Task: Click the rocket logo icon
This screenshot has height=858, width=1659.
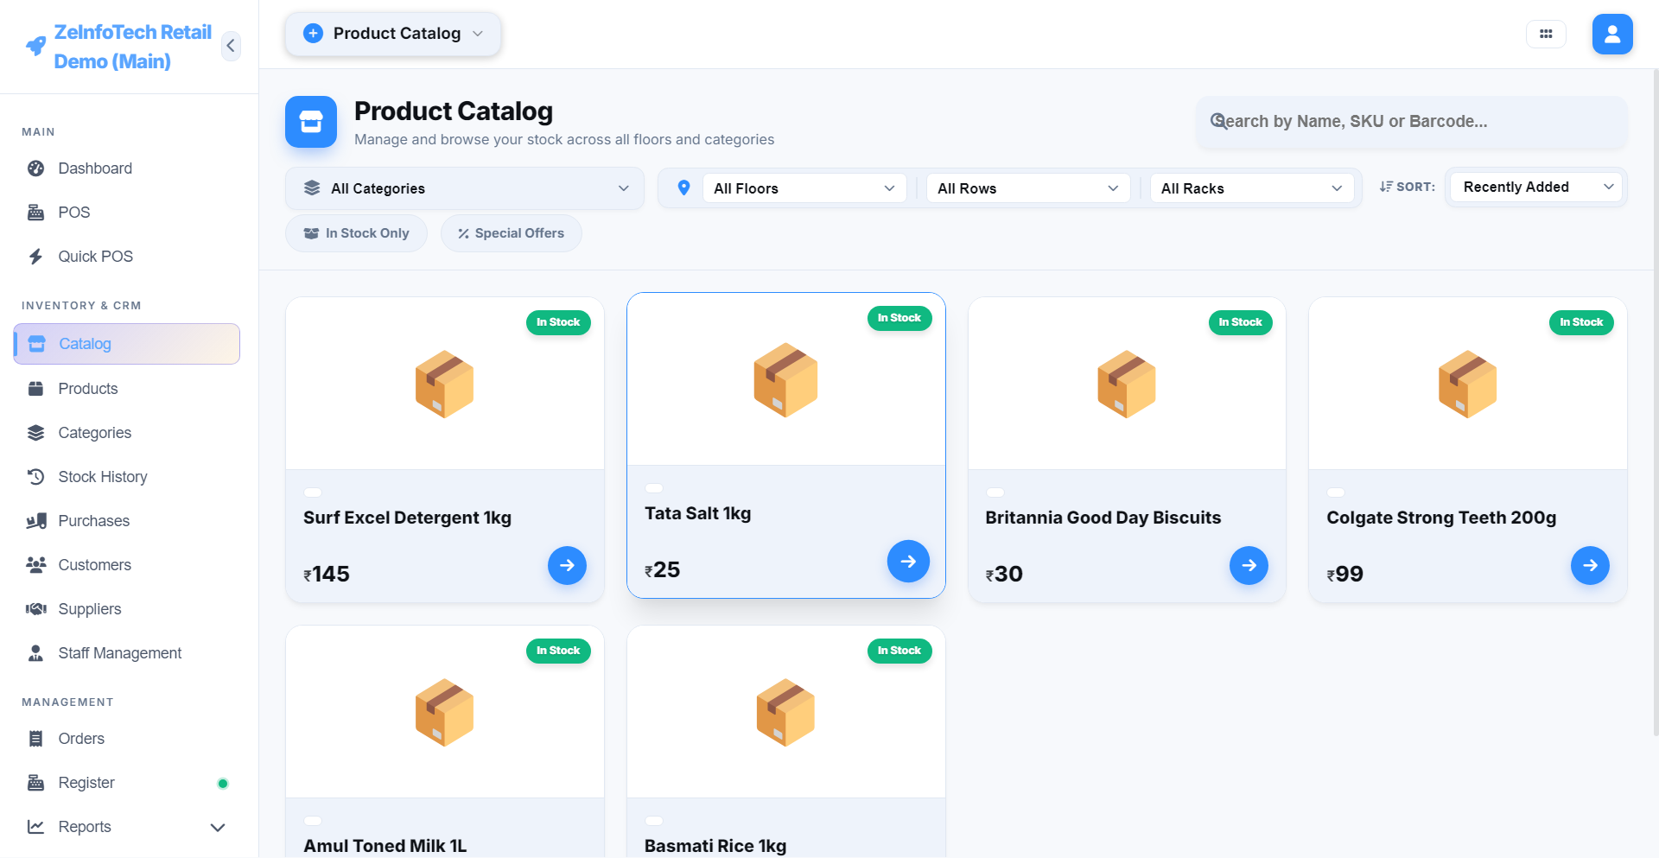Action: tap(35, 46)
